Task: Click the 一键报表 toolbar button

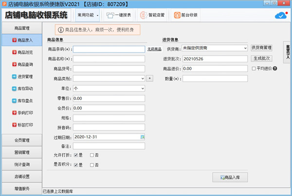Action: 119,15
